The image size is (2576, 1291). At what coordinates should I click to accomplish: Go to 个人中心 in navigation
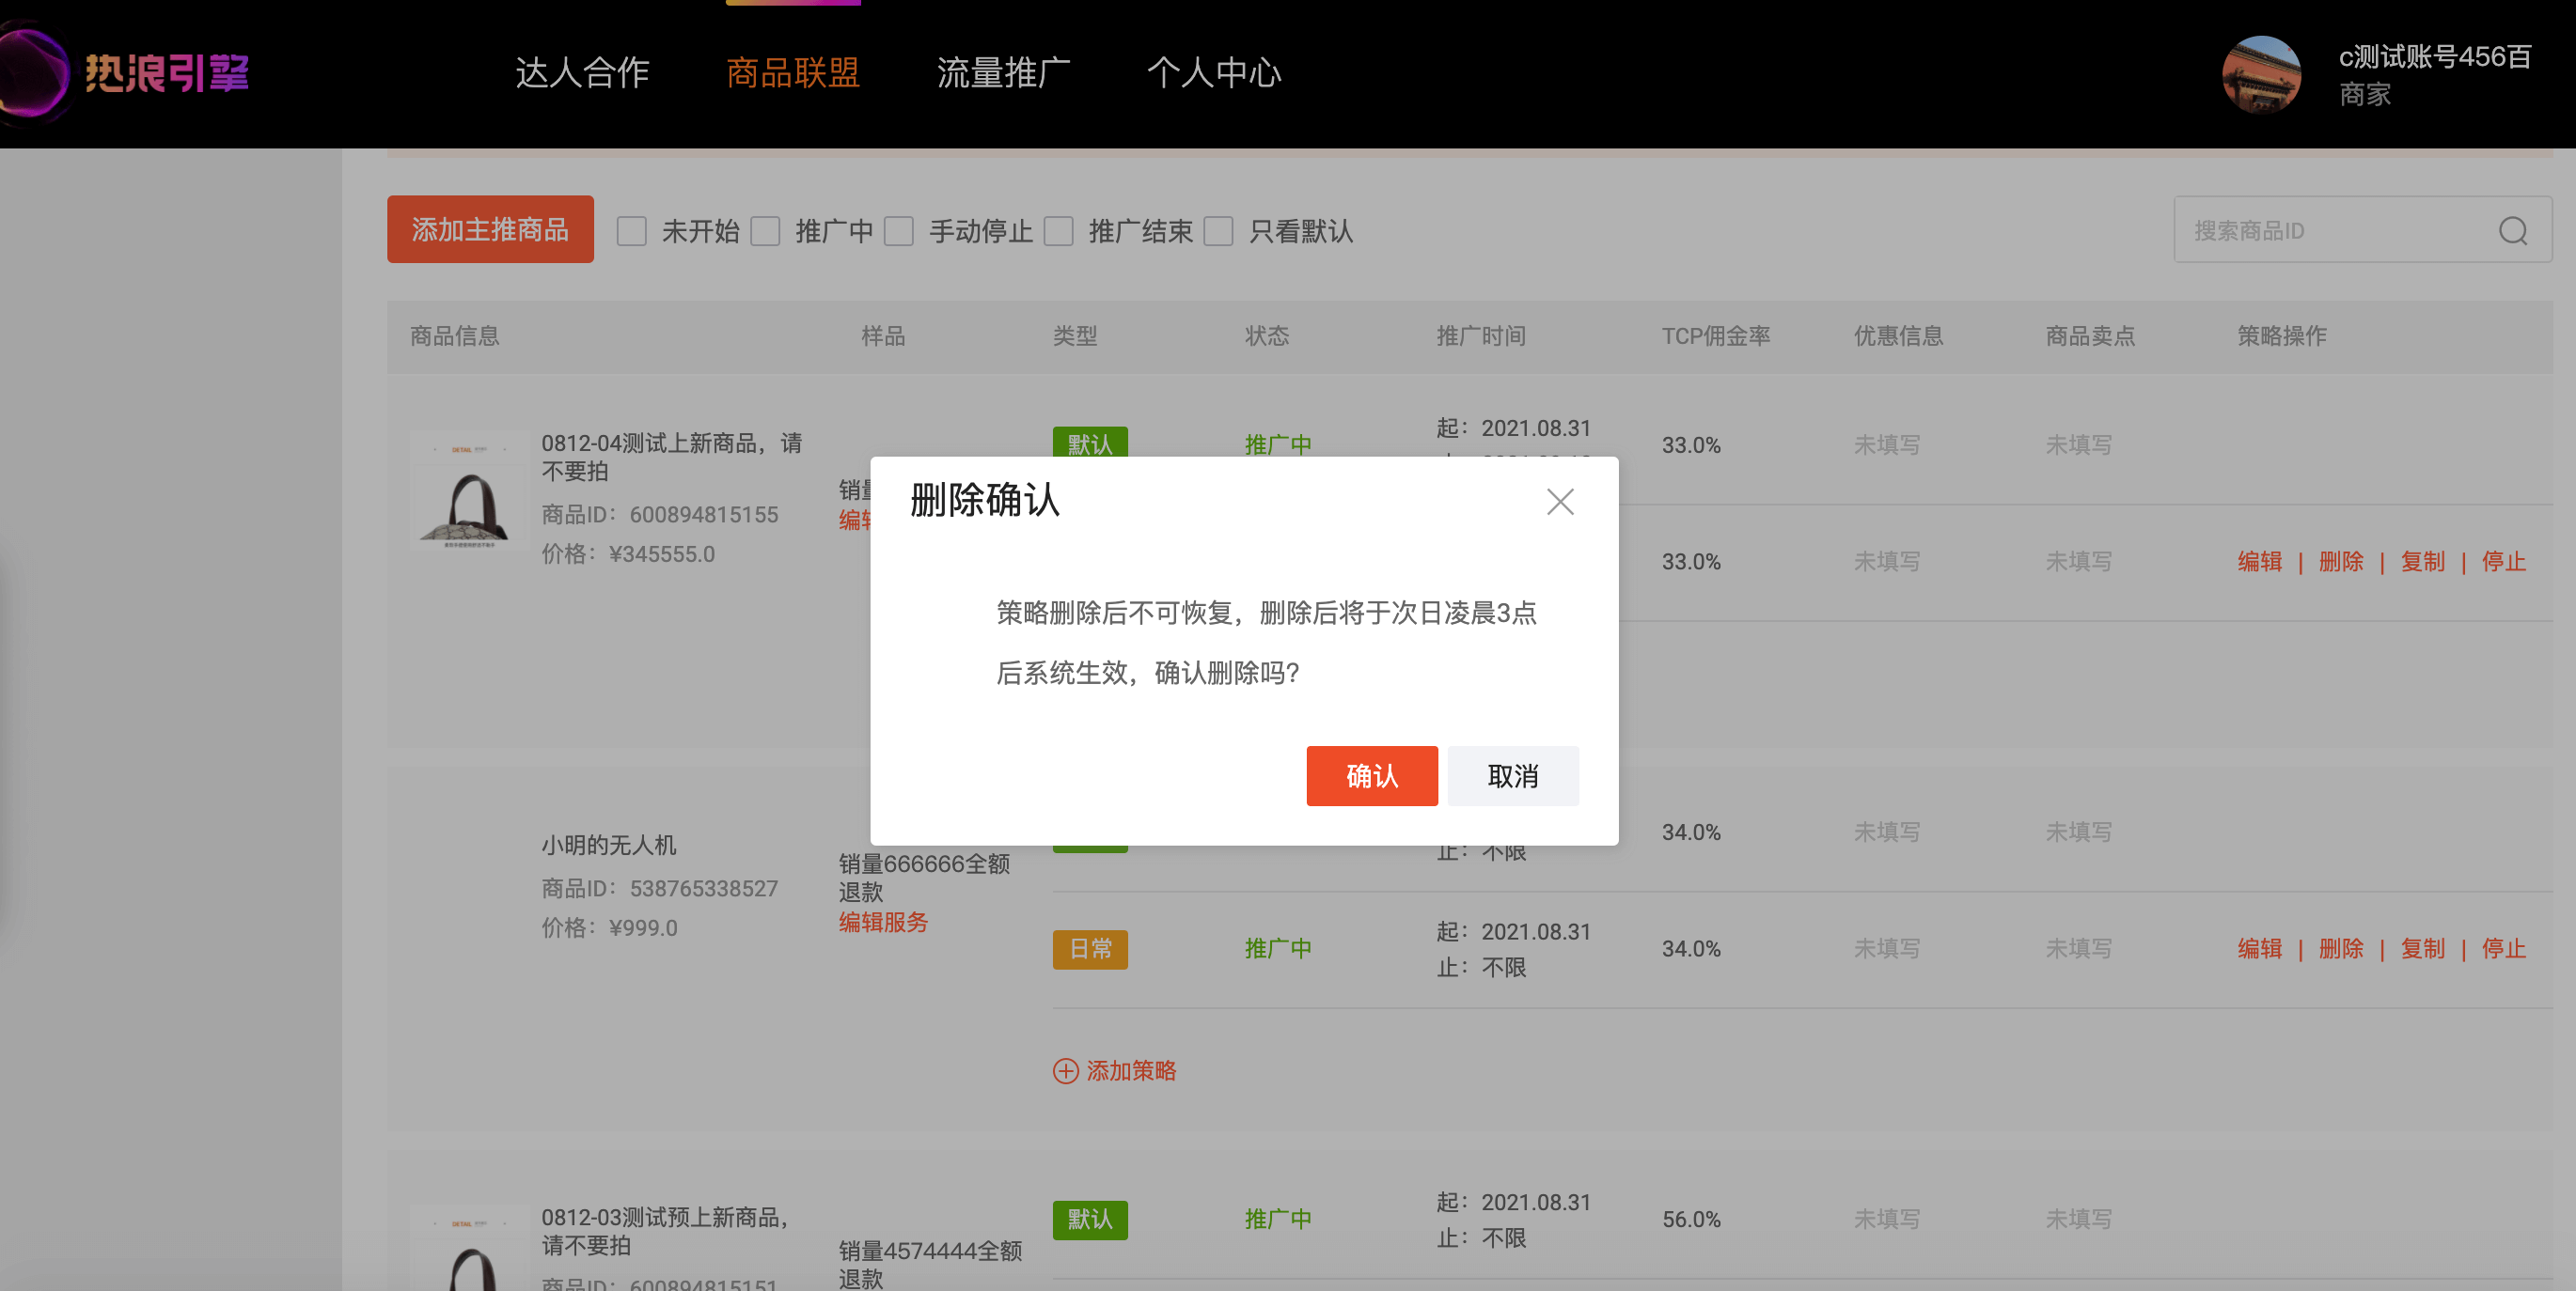tap(1214, 72)
